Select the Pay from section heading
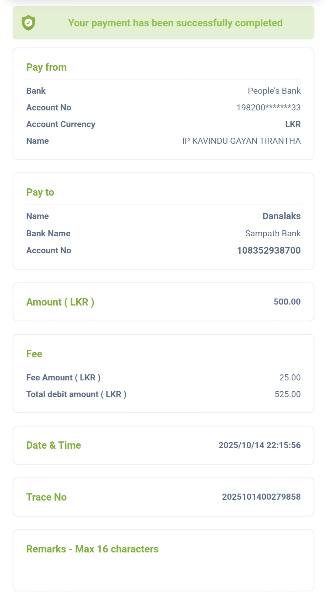The height and width of the screenshot is (604, 327). pos(46,67)
